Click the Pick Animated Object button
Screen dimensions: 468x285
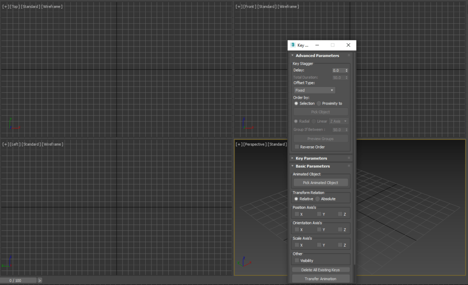click(320, 182)
